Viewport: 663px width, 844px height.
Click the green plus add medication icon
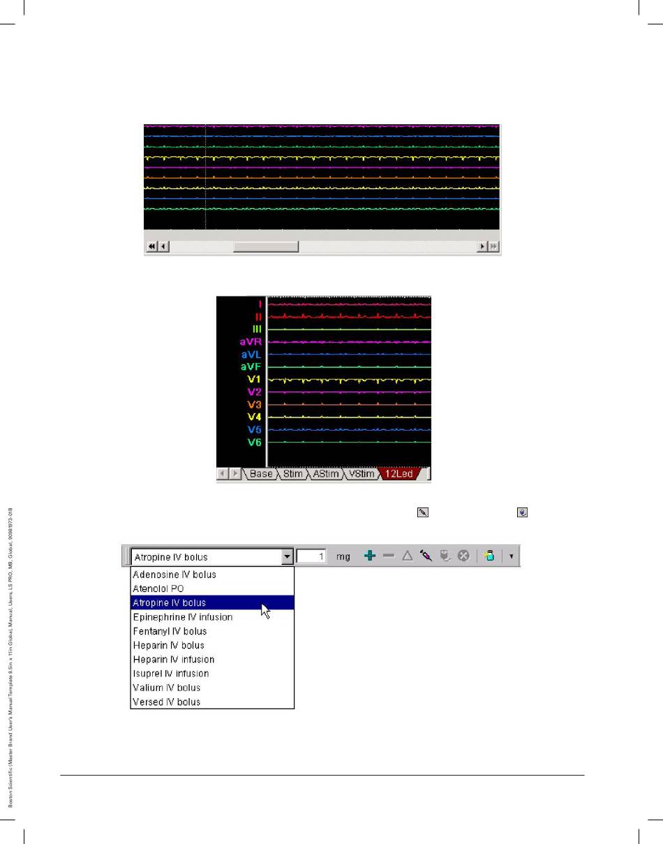(370, 556)
